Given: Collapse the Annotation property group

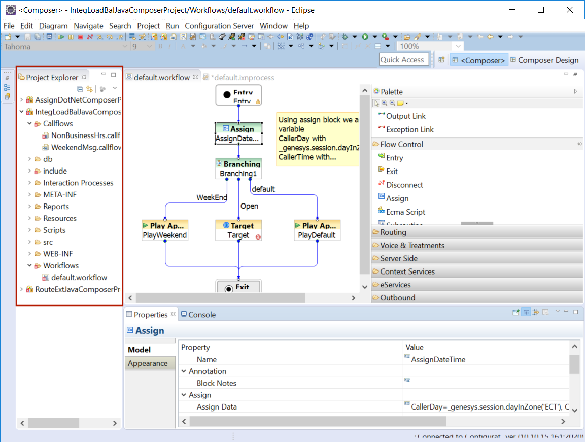Looking at the screenshot, I should click(x=184, y=371).
